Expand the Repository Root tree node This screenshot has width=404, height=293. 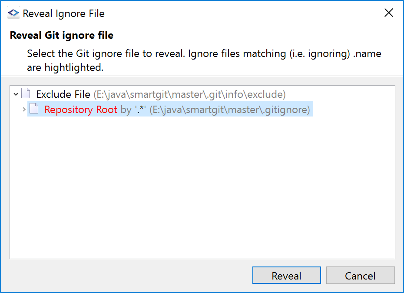point(24,109)
